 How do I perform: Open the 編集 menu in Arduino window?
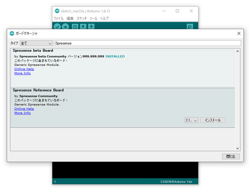coord(70,18)
